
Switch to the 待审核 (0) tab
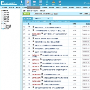tap(38, 18)
